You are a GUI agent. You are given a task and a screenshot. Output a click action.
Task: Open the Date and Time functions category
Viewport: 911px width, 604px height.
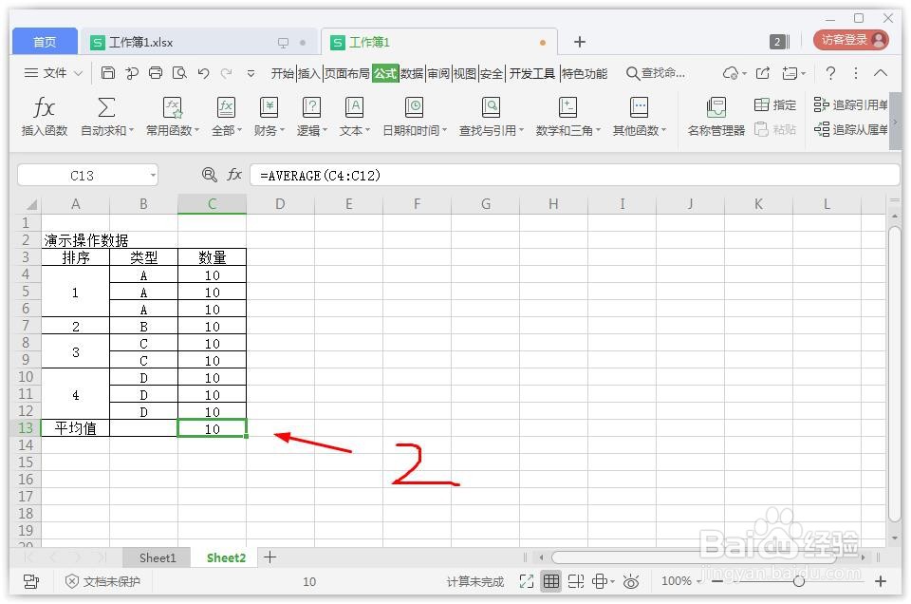coord(415,116)
